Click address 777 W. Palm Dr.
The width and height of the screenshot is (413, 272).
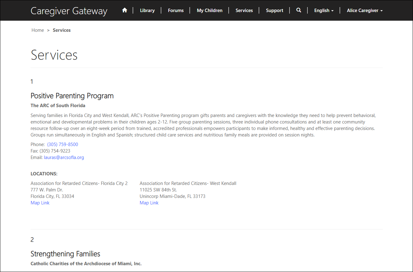(x=47, y=190)
